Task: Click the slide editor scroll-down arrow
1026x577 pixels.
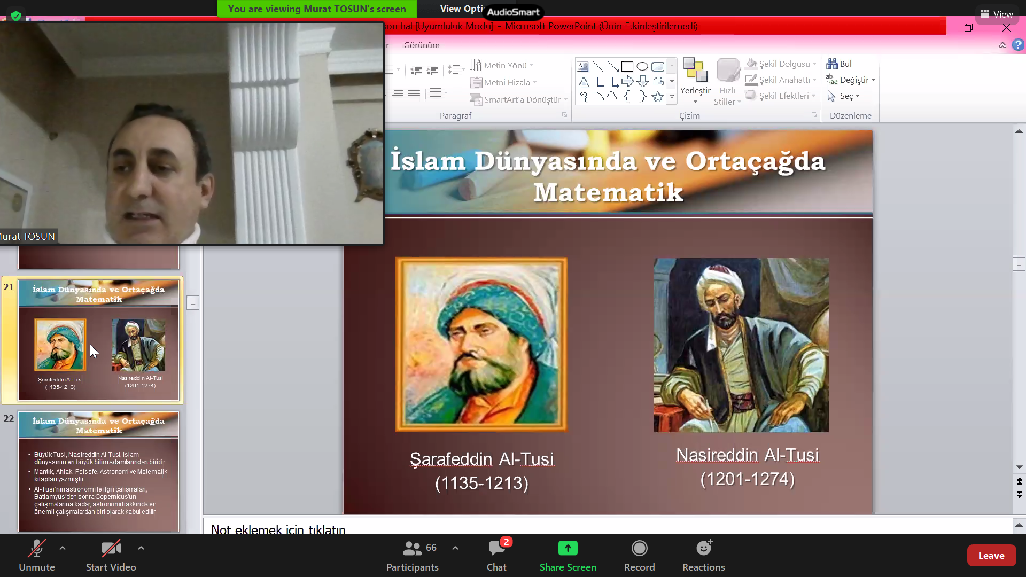Action: coord(1019,467)
